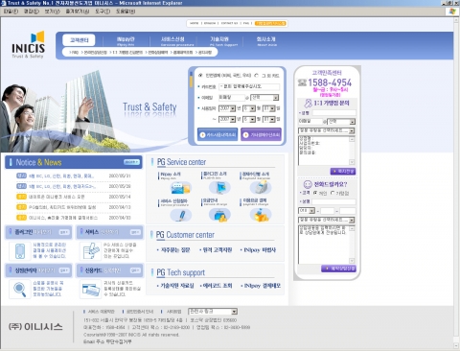Open the start-date month dropdown
460x351 pixels.
coord(249,108)
